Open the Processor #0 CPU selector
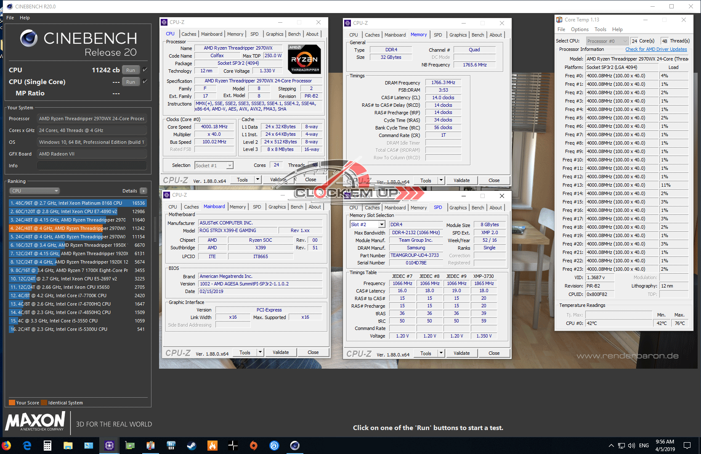The height and width of the screenshot is (454, 701). 624,41
